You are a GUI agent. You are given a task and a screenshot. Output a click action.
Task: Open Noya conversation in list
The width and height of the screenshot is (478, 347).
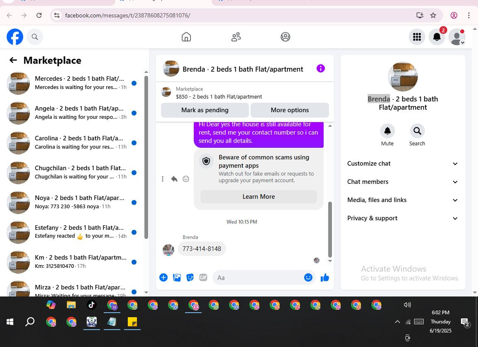[72, 202]
